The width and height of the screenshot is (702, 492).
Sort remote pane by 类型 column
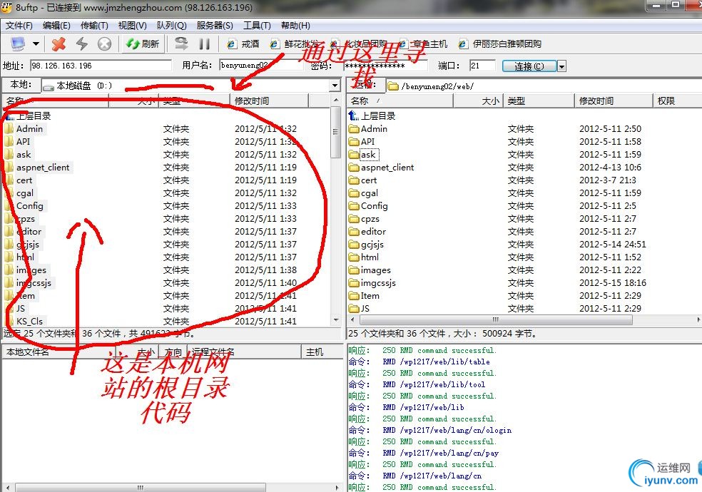pyautogui.click(x=539, y=101)
